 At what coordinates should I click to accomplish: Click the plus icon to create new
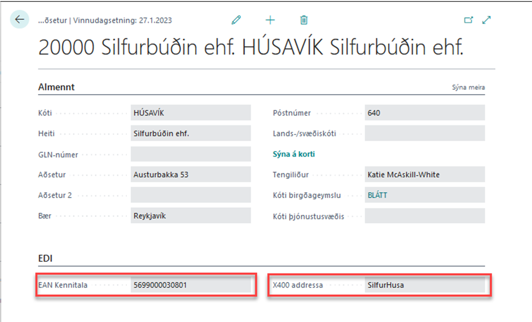click(270, 20)
